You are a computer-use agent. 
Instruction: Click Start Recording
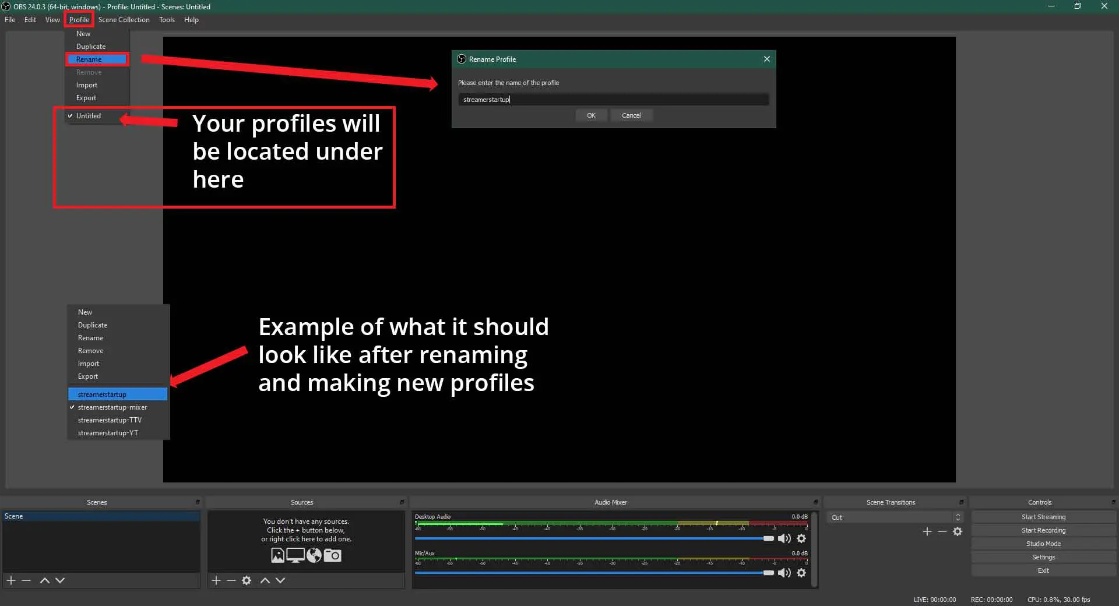coord(1043,530)
